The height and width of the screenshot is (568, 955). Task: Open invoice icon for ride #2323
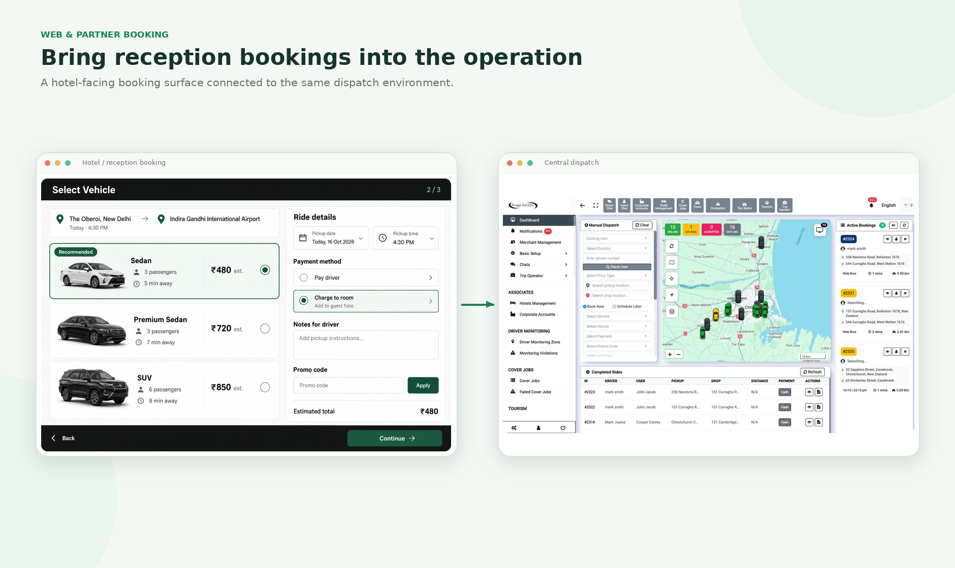819,392
